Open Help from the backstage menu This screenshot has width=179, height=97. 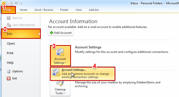pos(10,63)
